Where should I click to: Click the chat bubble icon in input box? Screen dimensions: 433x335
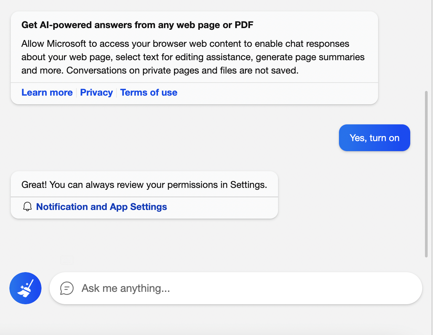67,288
